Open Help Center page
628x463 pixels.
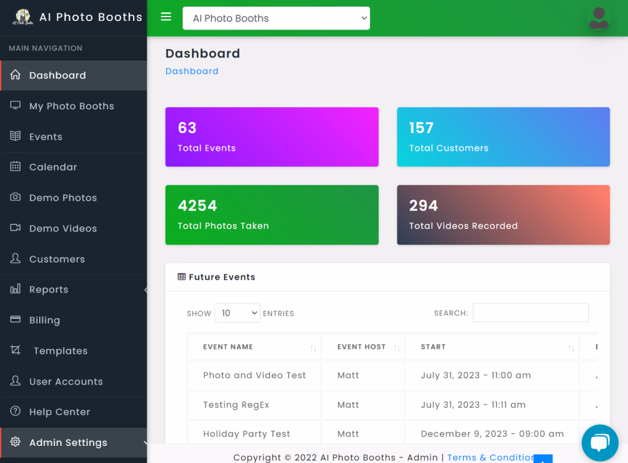coord(74,411)
